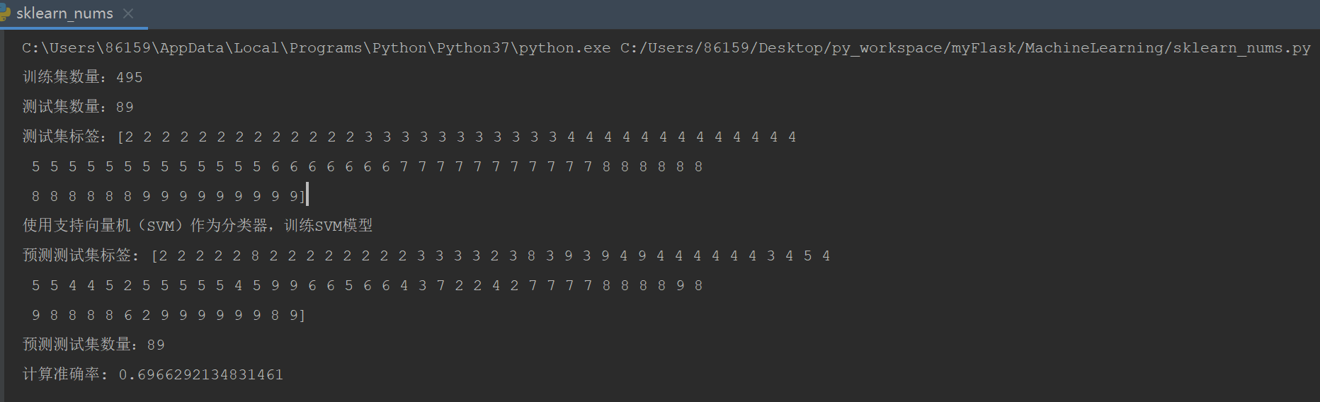Select the sklearn_nums run tab

pos(64,13)
